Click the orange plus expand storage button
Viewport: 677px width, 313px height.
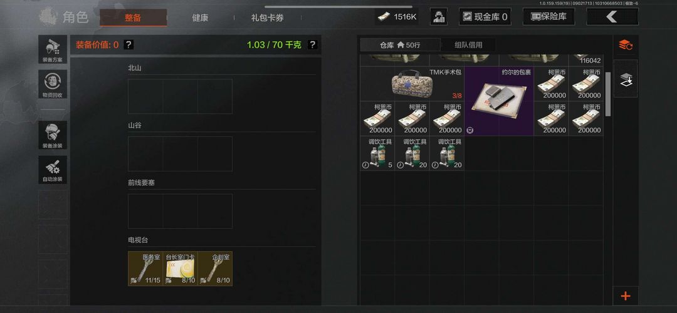[x=625, y=296]
